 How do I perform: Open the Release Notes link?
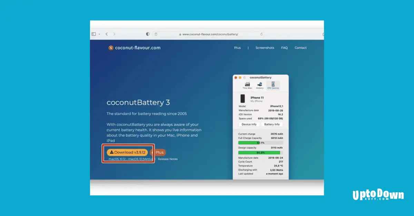167,159
